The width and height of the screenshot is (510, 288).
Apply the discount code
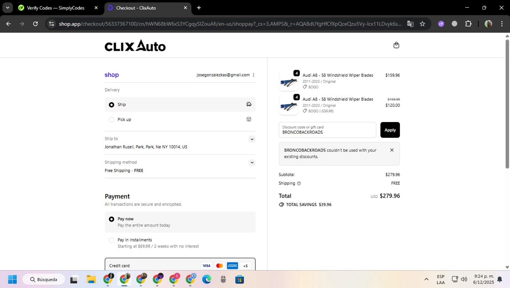click(x=390, y=130)
